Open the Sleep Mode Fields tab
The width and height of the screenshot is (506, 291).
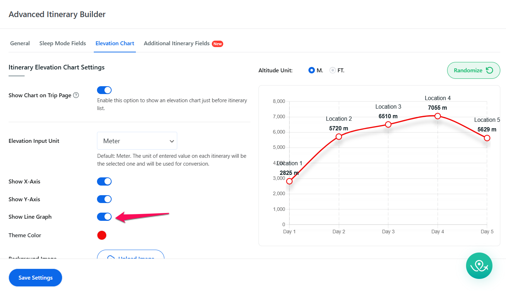click(62, 43)
